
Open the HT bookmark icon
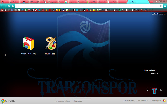(33, 10)
